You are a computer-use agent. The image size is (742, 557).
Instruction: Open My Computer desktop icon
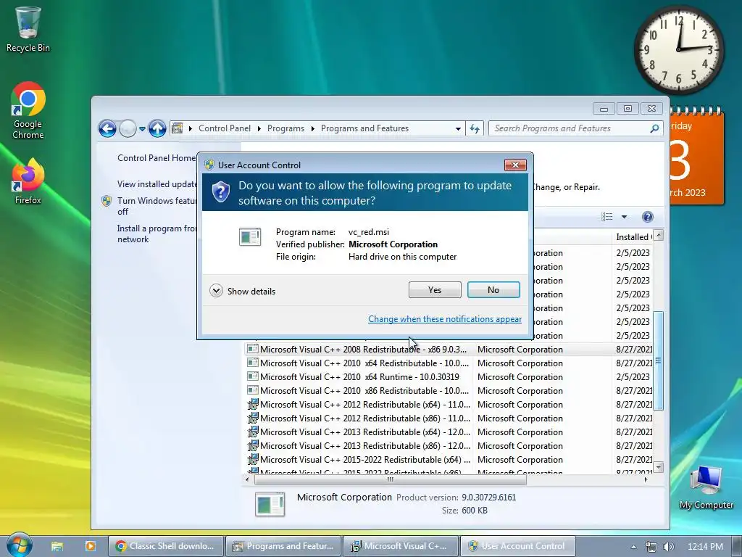click(706, 487)
